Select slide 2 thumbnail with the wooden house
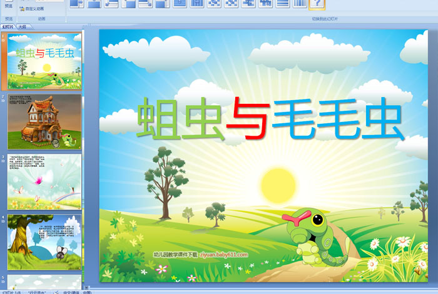This screenshot has height=294, width=438. pyautogui.click(x=44, y=121)
